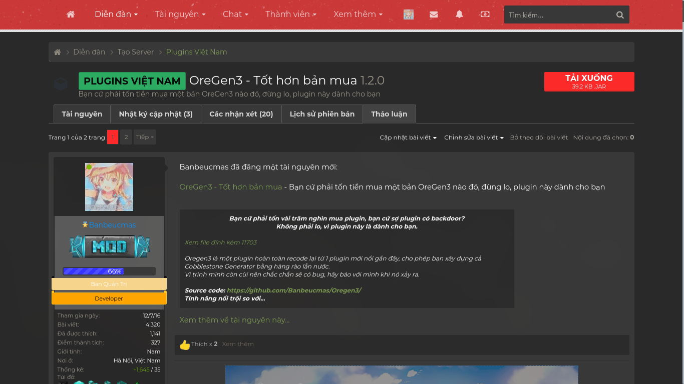Click the Điểm thành tích value 327
Viewport: 684px width, 384px height.
(x=156, y=342)
